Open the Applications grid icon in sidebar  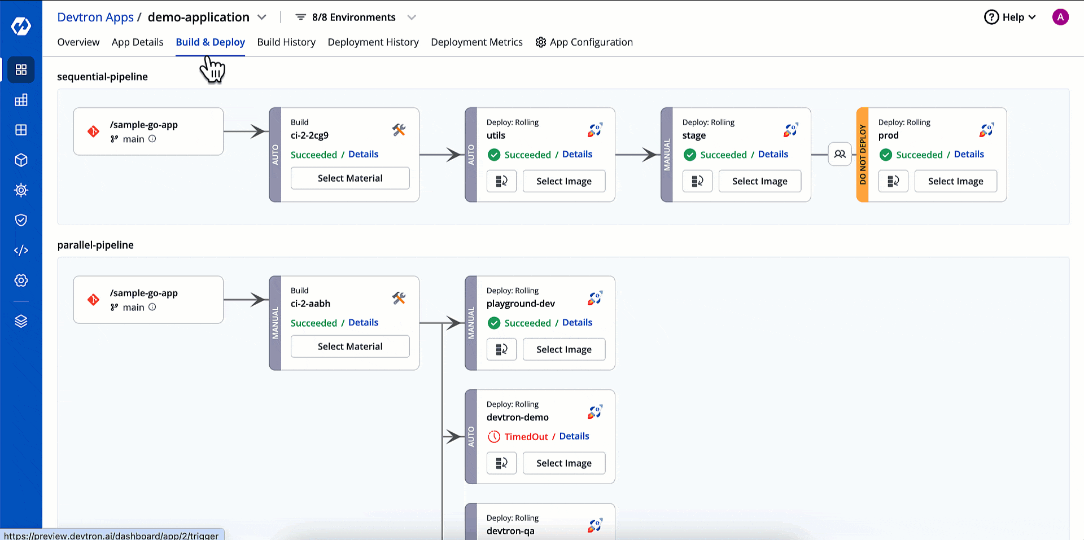pyautogui.click(x=21, y=69)
